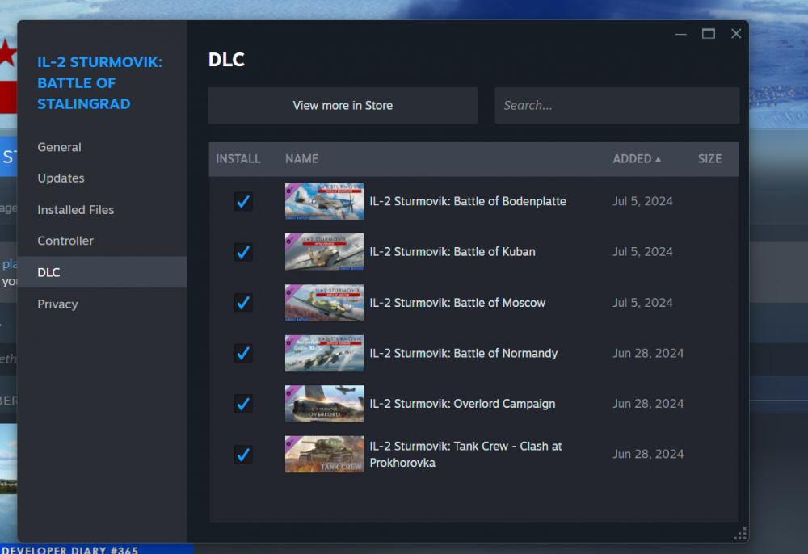Disable installation of Battle of Kuban DLC
The height and width of the screenshot is (554, 808).
coord(243,252)
